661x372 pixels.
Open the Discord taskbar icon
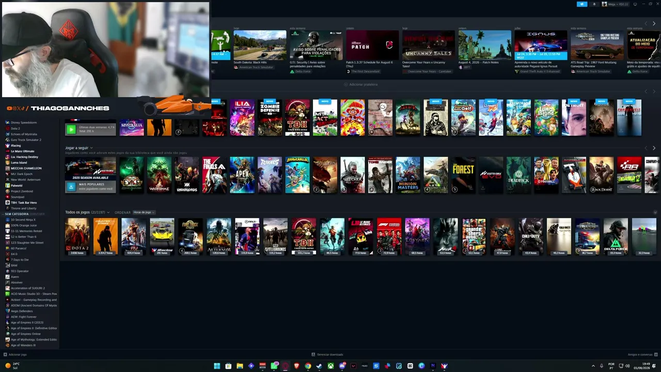[x=342, y=366]
